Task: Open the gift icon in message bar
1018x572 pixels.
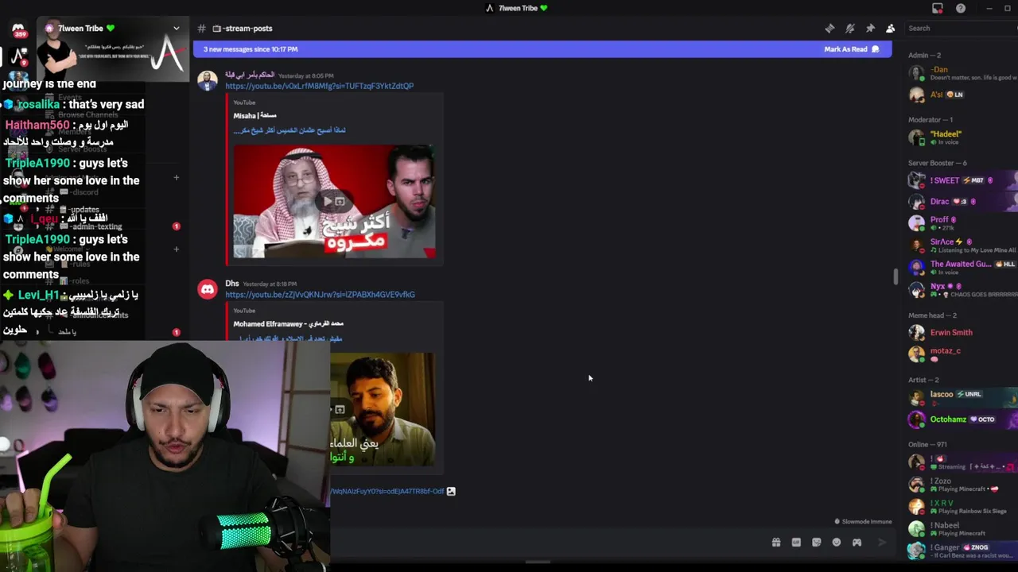Action: coord(776,543)
